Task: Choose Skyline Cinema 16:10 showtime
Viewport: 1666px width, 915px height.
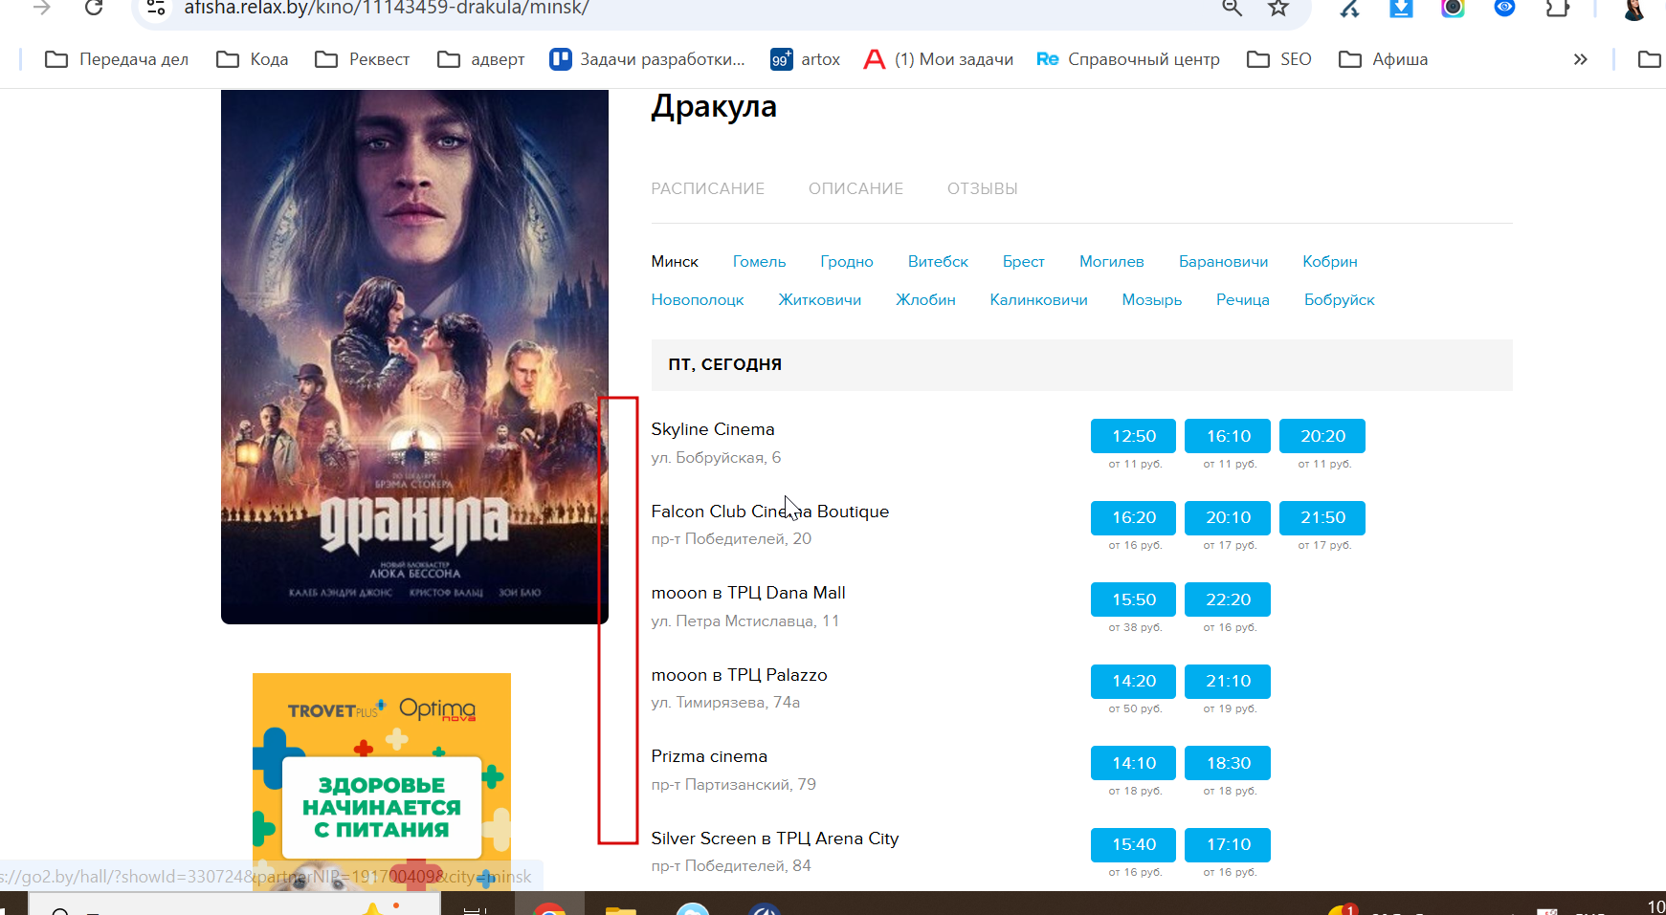Action: pos(1228,436)
